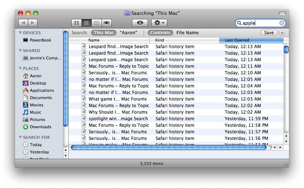Switch to Cover Flow view
The height and width of the screenshot is (188, 304).
pos(106,23)
